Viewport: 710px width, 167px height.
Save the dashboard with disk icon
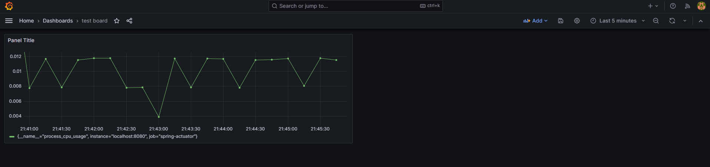pos(561,21)
